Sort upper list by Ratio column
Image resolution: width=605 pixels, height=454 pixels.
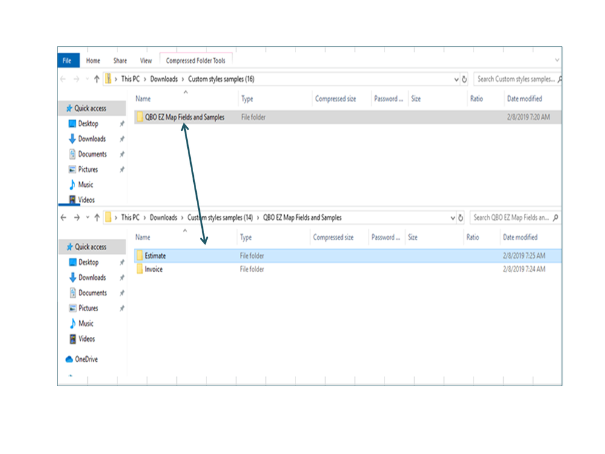coord(477,99)
